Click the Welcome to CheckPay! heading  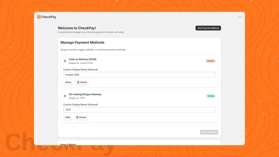click(x=77, y=28)
